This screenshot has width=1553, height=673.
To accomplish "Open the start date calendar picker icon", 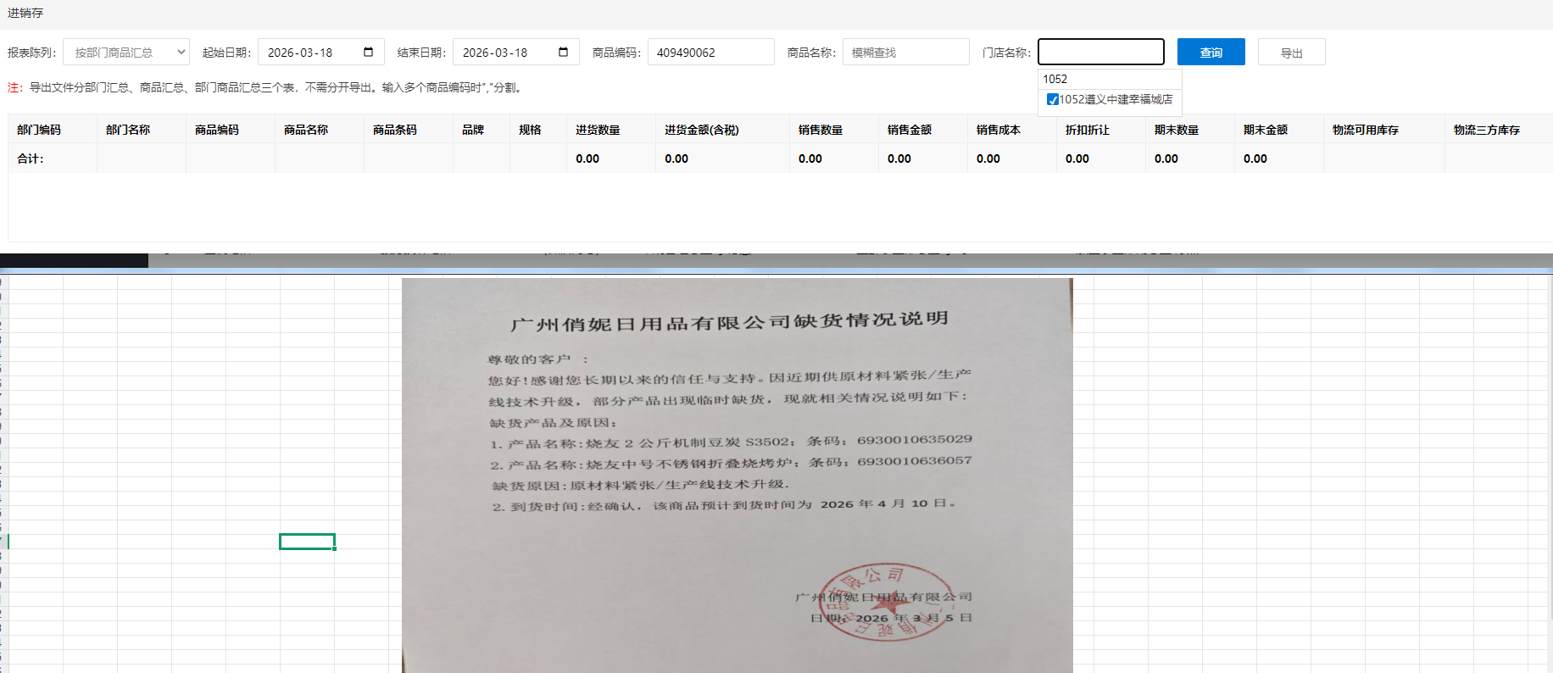I will tap(368, 52).
